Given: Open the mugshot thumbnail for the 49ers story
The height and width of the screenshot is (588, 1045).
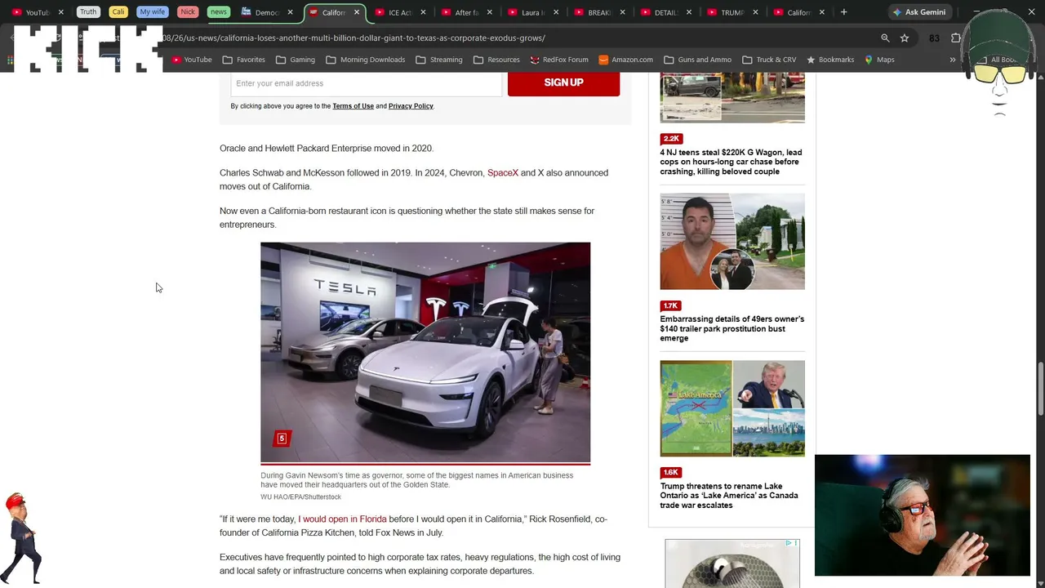Looking at the screenshot, I should [732, 241].
